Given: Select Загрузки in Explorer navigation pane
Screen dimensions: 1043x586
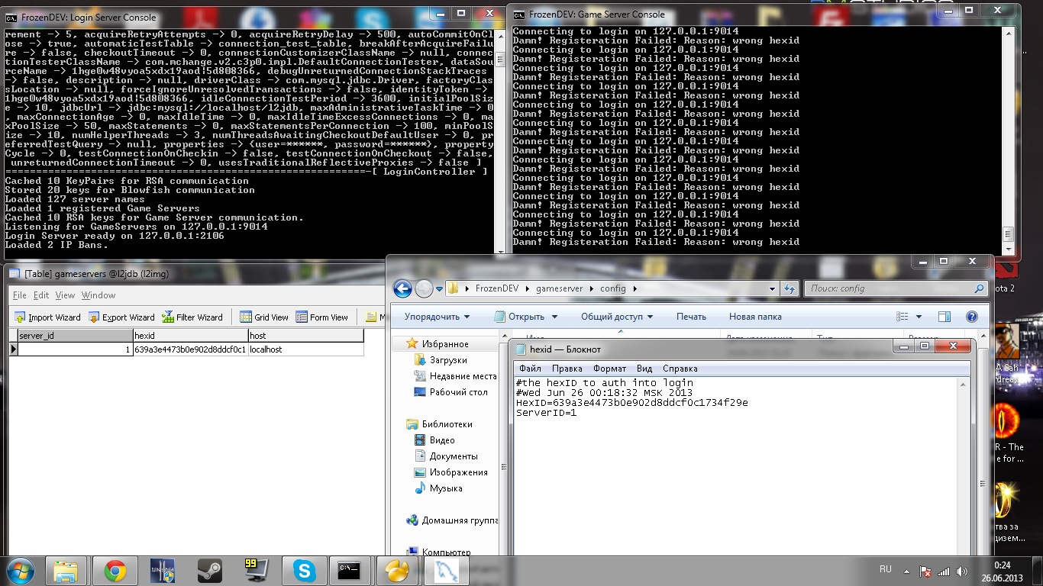Looking at the screenshot, I should click(448, 360).
